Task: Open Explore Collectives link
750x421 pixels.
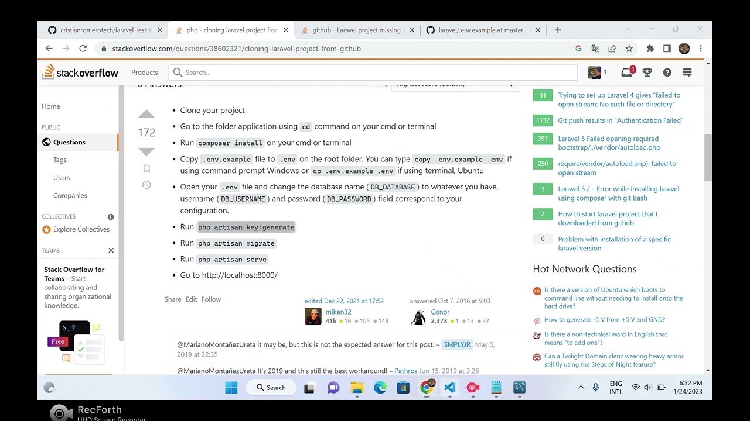Action: [x=81, y=229]
